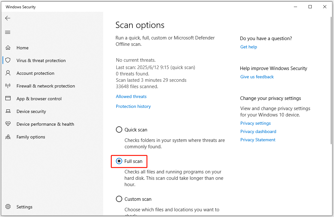Click the '0 threats found.' text
This screenshot has width=334, height=217.
click(132, 74)
